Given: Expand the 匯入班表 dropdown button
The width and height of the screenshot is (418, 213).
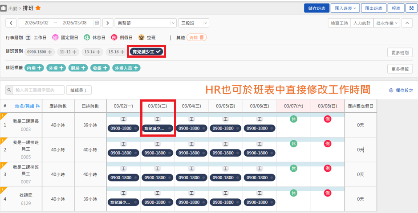Looking at the screenshot, I should point(345,8).
